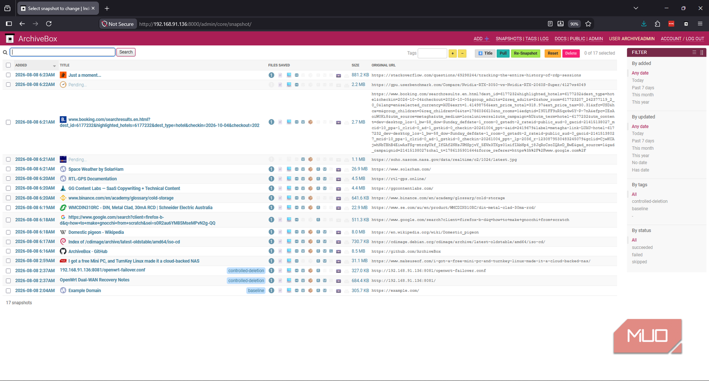The width and height of the screenshot is (709, 381).
Task: Open SNAPSHOTS in top navigation
Action: 508,39
